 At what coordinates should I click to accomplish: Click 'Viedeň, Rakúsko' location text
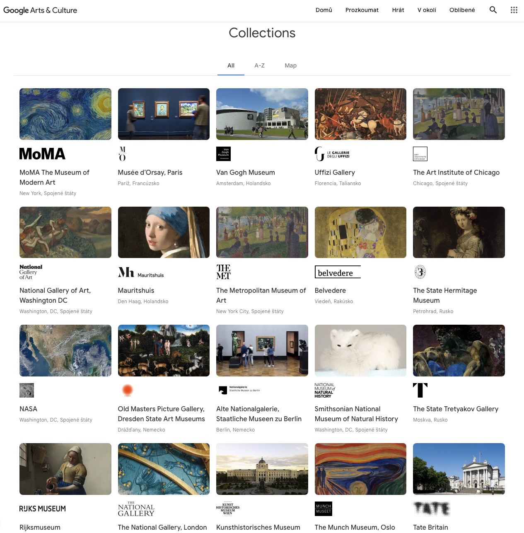point(334,301)
